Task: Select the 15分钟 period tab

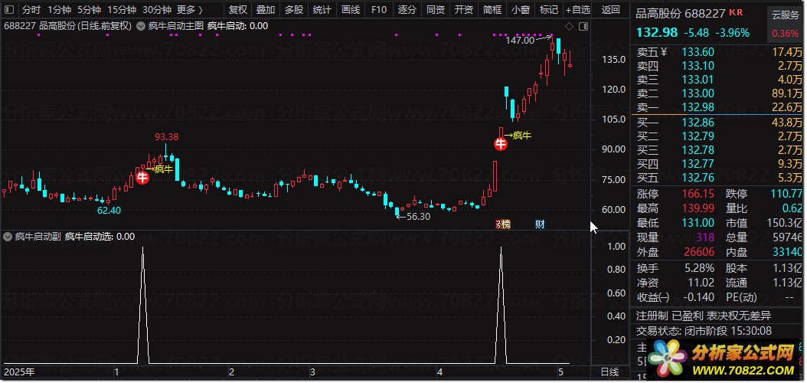Action: [122, 9]
